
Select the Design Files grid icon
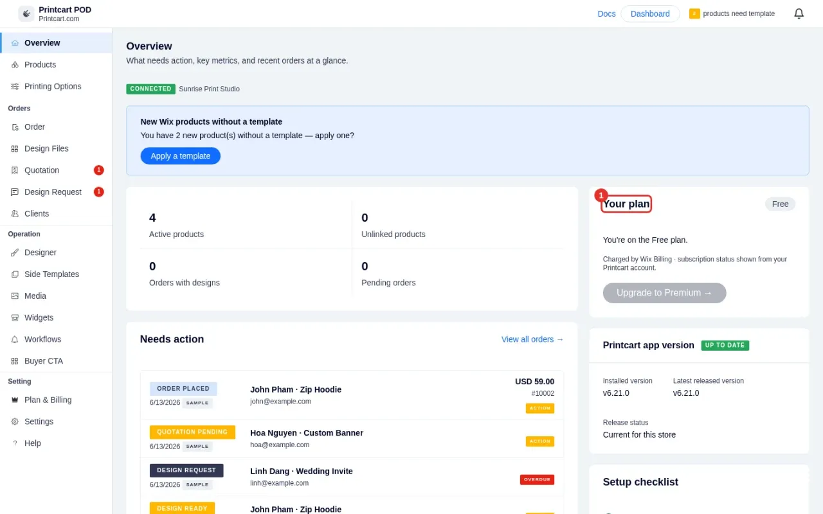15,149
